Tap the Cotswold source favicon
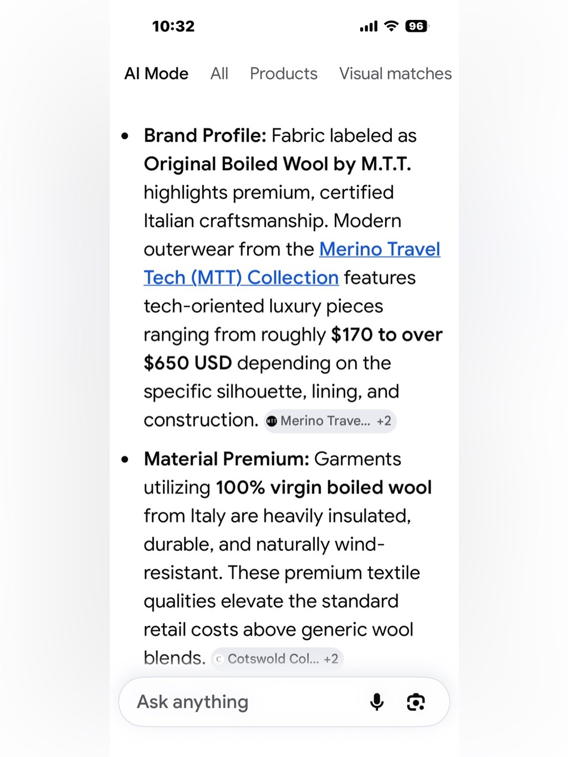Screen dimensions: 568x757 [219, 659]
